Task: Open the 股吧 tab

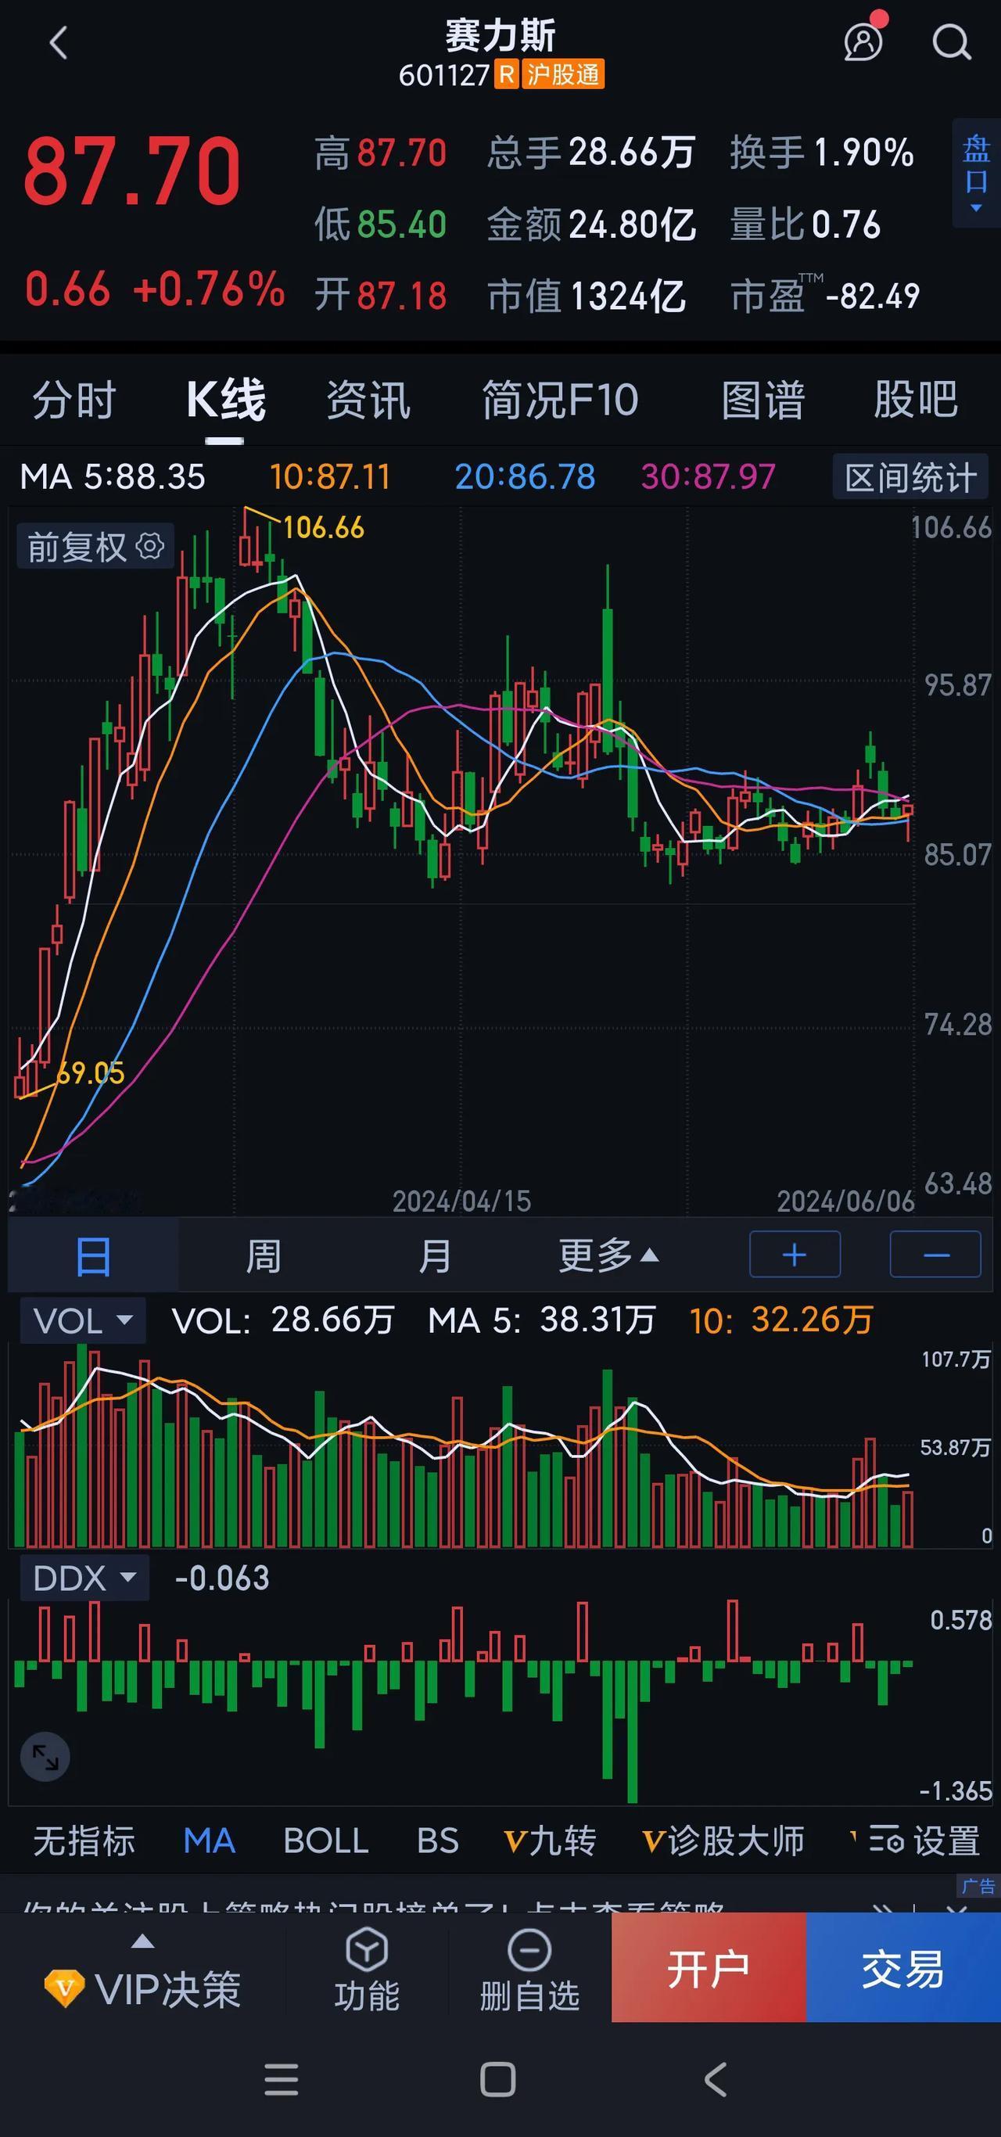Action: [x=916, y=400]
